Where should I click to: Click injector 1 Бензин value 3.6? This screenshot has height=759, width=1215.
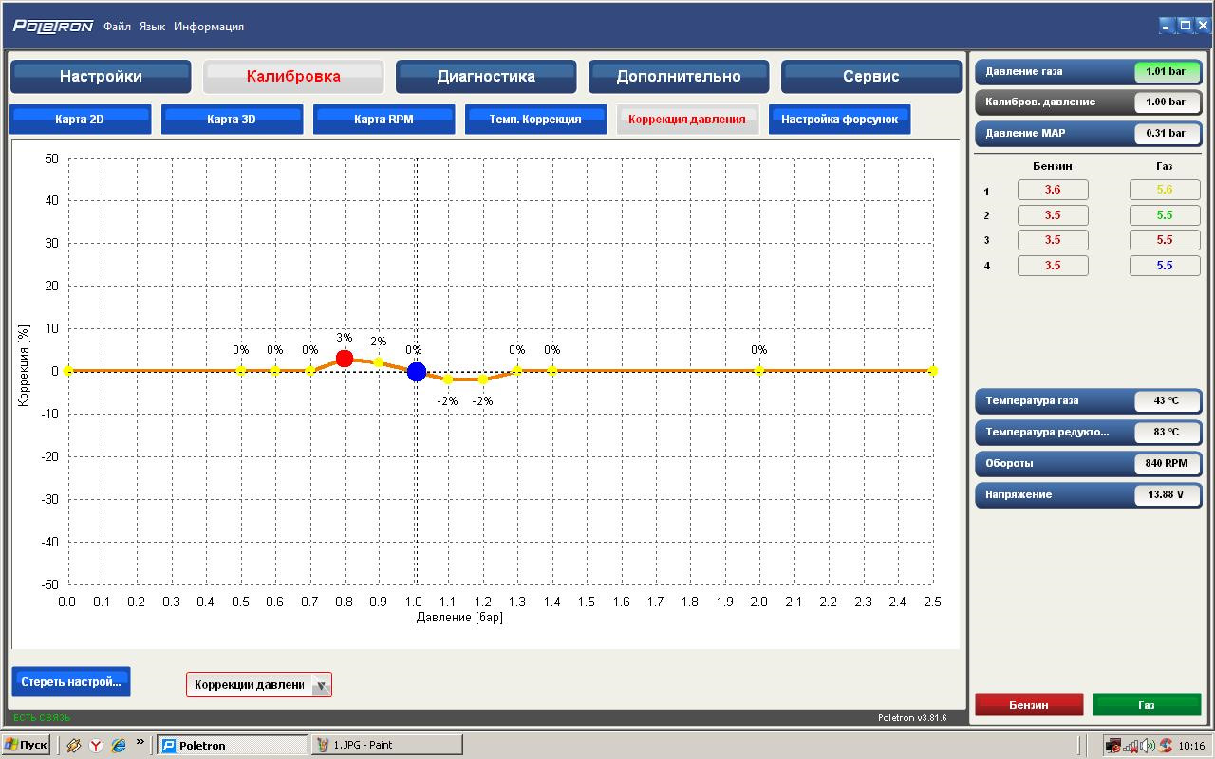point(1053,190)
